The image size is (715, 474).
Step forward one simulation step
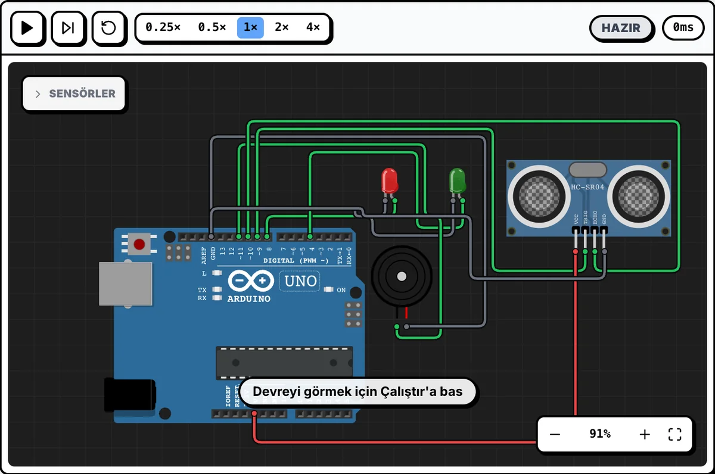pos(68,27)
